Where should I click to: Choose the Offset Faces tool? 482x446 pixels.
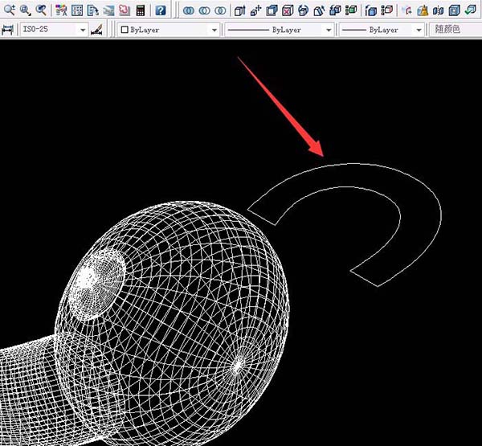[x=272, y=10]
